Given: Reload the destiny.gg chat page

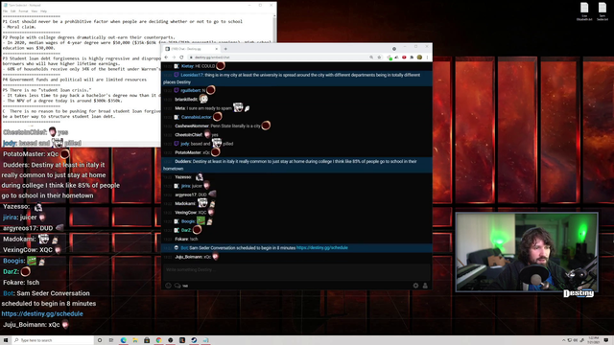Looking at the screenshot, I should coord(181,57).
